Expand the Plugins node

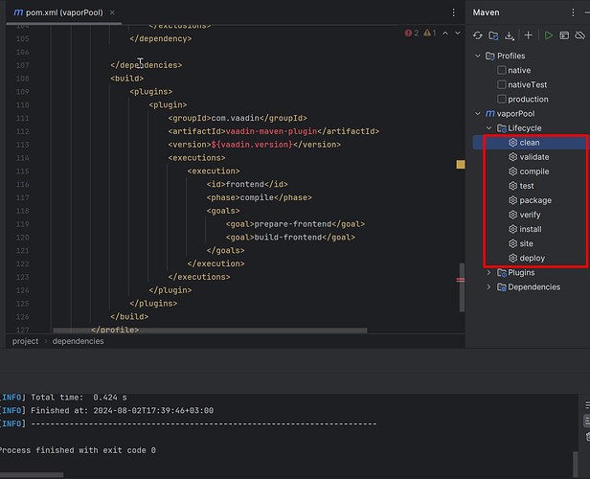(488, 273)
